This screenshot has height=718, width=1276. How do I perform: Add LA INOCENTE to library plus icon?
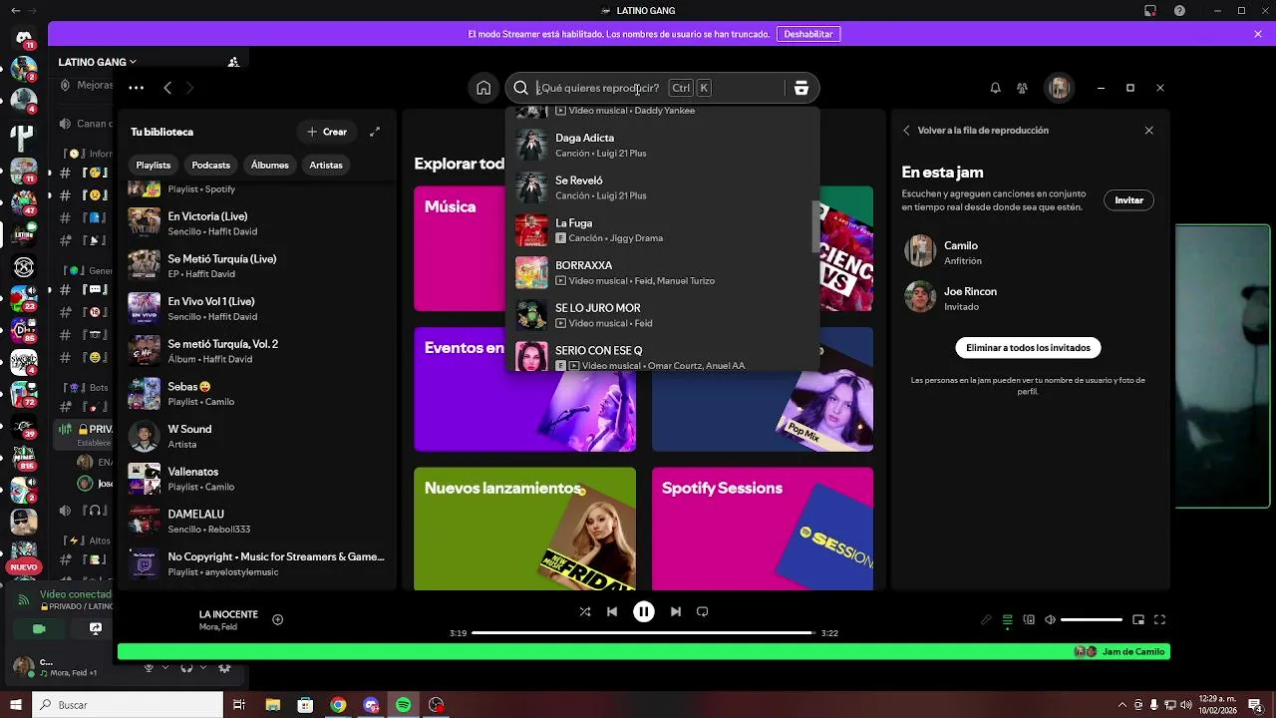click(278, 619)
